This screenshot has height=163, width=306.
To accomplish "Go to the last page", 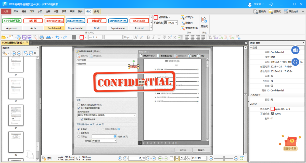I will pos(154,158).
